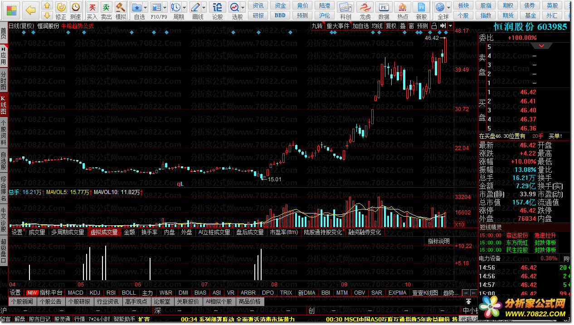574x325 pixels.
Task: Expand the 周期 dropdown arrow
Action: (185, 8)
